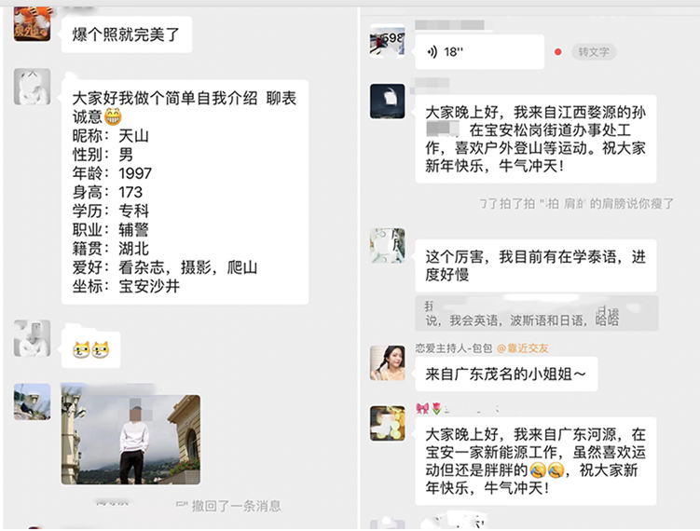This screenshot has height=531, width=700.
Task: Select the 来自广东茂名的小姐姐 message bubble
Action: coord(506,374)
